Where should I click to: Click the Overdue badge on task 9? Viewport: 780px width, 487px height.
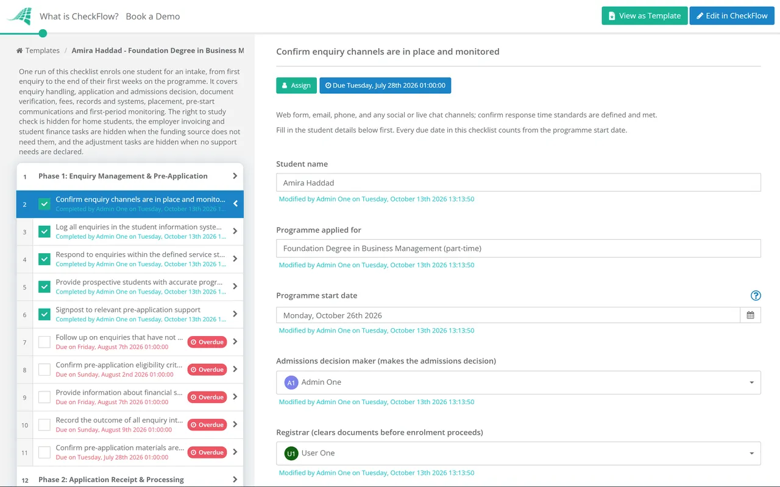[207, 397]
